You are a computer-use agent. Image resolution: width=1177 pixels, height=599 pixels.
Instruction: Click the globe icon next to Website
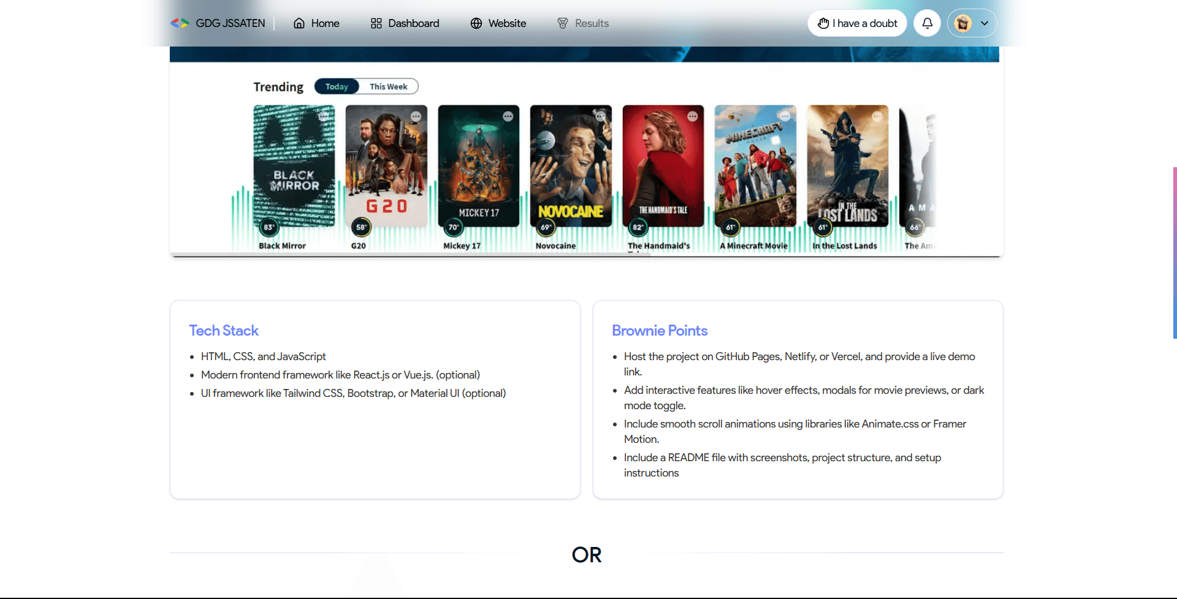[476, 23]
